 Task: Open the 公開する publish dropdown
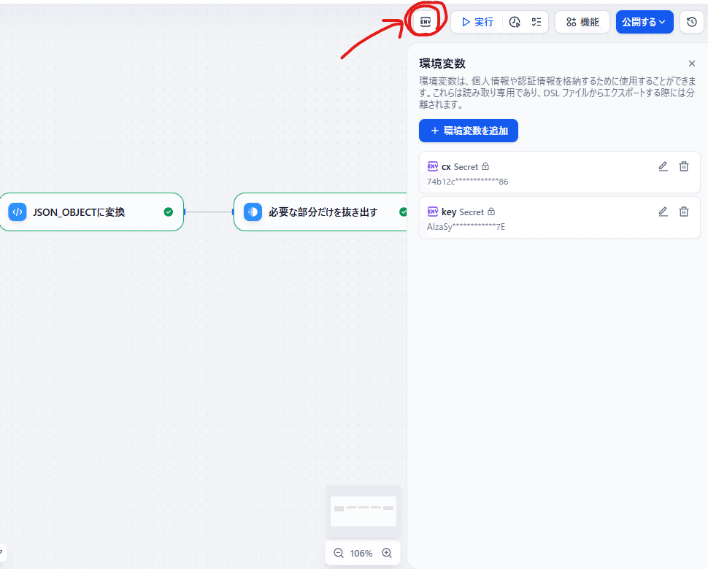[644, 22]
